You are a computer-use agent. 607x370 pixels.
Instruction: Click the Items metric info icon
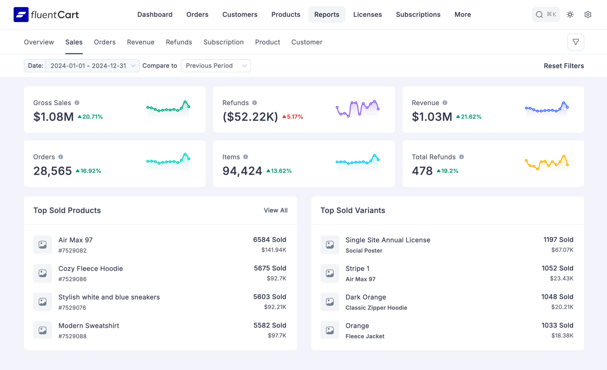click(245, 157)
